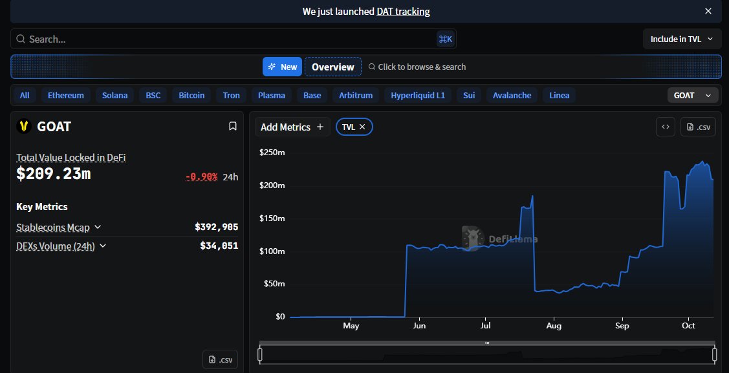
Task: Open the GOAT chain dropdown
Action: (692, 95)
